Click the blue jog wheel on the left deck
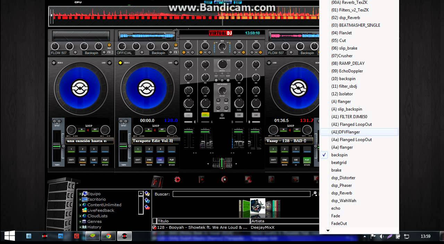Screen dimensions: 444x244 [80, 88]
